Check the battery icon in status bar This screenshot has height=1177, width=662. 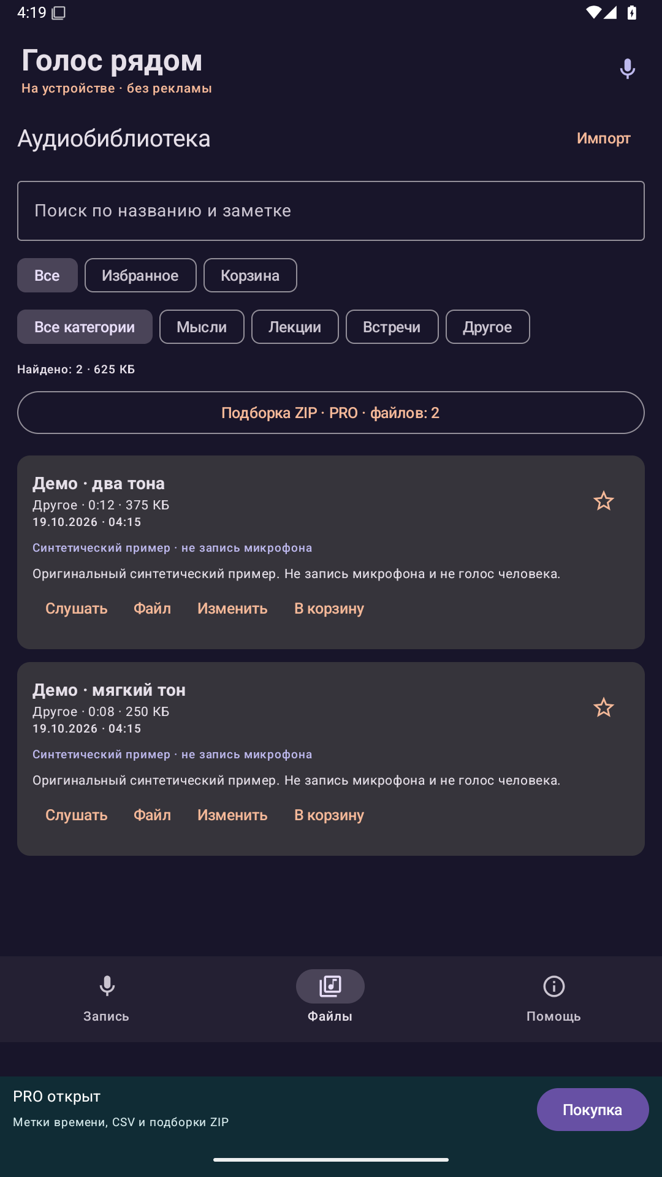[x=632, y=12]
